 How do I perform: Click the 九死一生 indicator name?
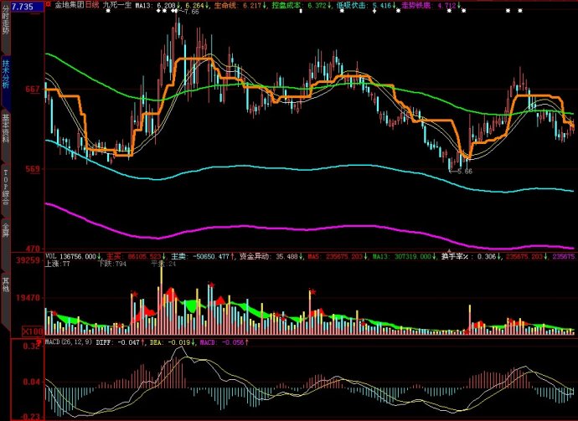point(116,6)
